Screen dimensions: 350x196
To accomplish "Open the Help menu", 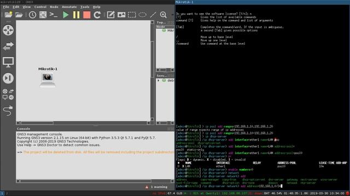I will [96, 7].
